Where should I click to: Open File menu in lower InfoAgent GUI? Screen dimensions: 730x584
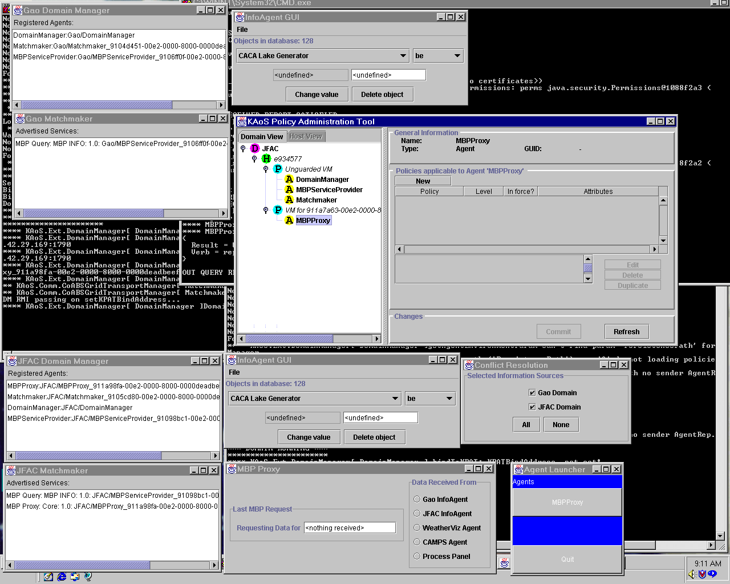[234, 372]
